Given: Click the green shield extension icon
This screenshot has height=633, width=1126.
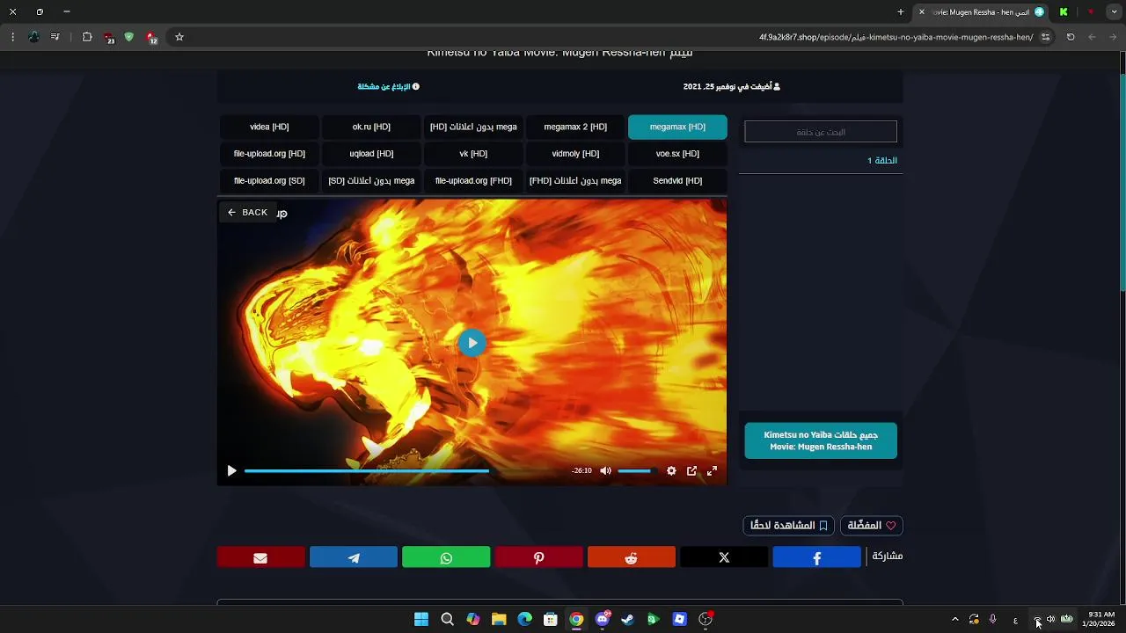Looking at the screenshot, I should 129,37.
